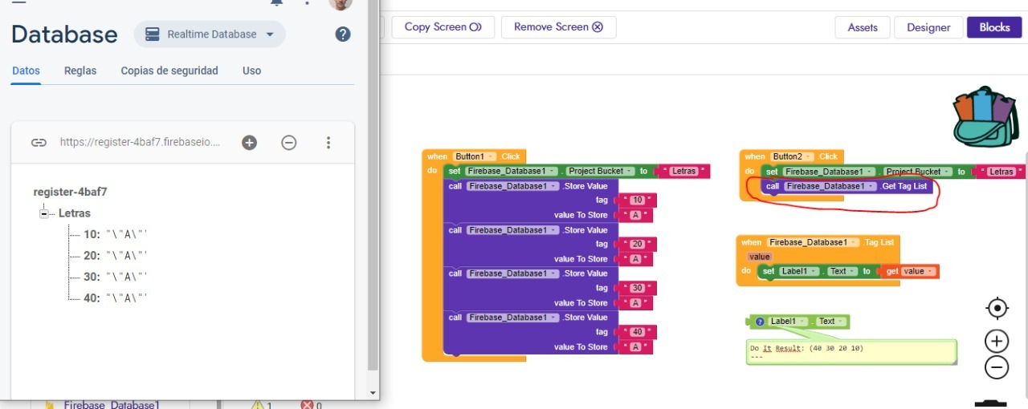The image size is (1028, 409).
Task: Zoom in on the blocks workspace
Action: [997, 341]
